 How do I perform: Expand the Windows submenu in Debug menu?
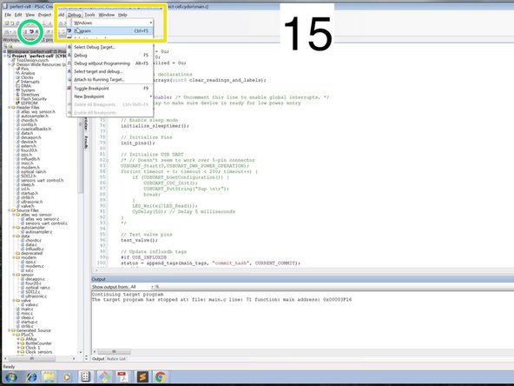[109, 23]
